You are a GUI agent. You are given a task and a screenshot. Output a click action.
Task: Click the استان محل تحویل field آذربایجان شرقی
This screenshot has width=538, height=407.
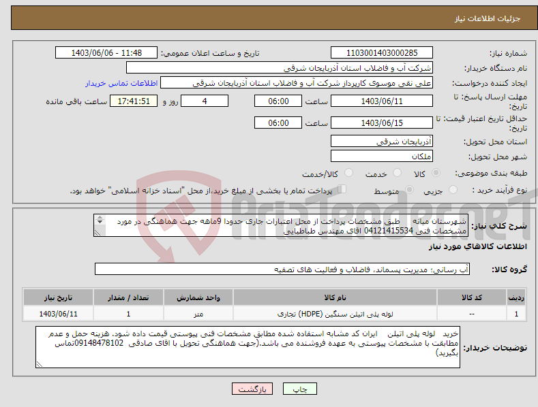[382, 141]
